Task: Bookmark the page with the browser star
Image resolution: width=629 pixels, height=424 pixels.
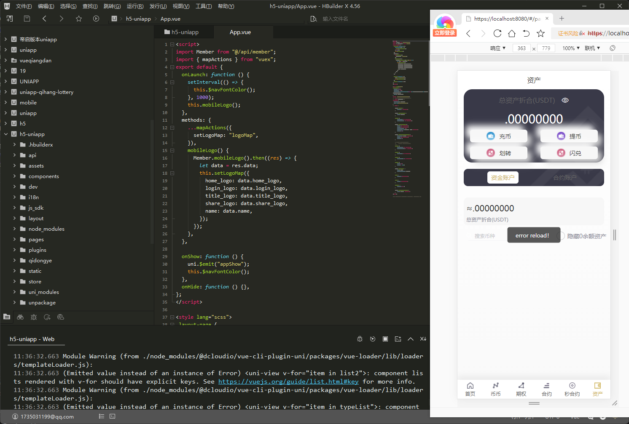Action: [x=541, y=33]
